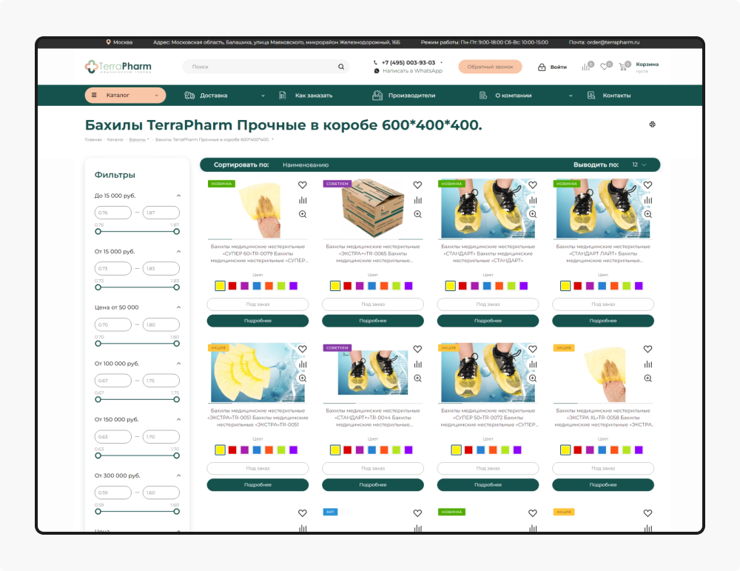Click the lock icon beside Войти
This screenshot has height=571, width=740.
tap(542, 67)
